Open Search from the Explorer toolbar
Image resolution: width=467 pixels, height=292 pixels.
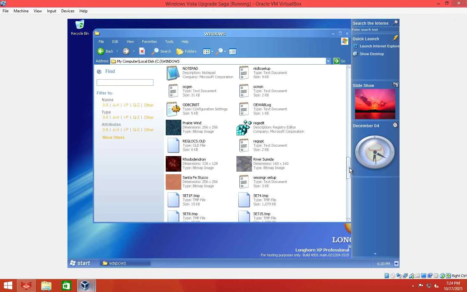(162, 51)
